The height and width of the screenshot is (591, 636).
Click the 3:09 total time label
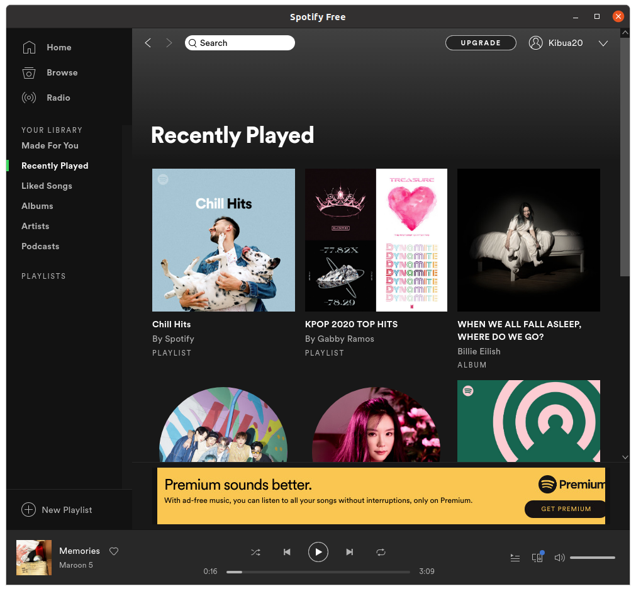[x=427, y=571]
